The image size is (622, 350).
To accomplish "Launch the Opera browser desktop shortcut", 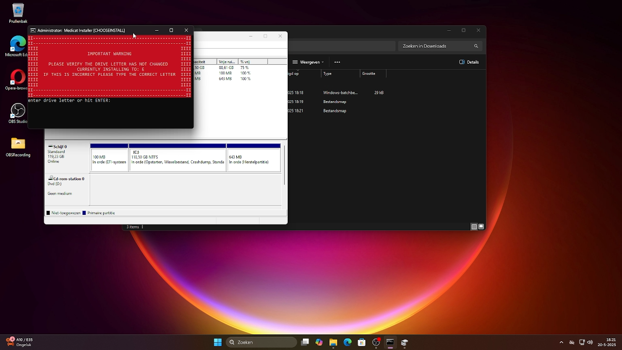I will (18, 80).
